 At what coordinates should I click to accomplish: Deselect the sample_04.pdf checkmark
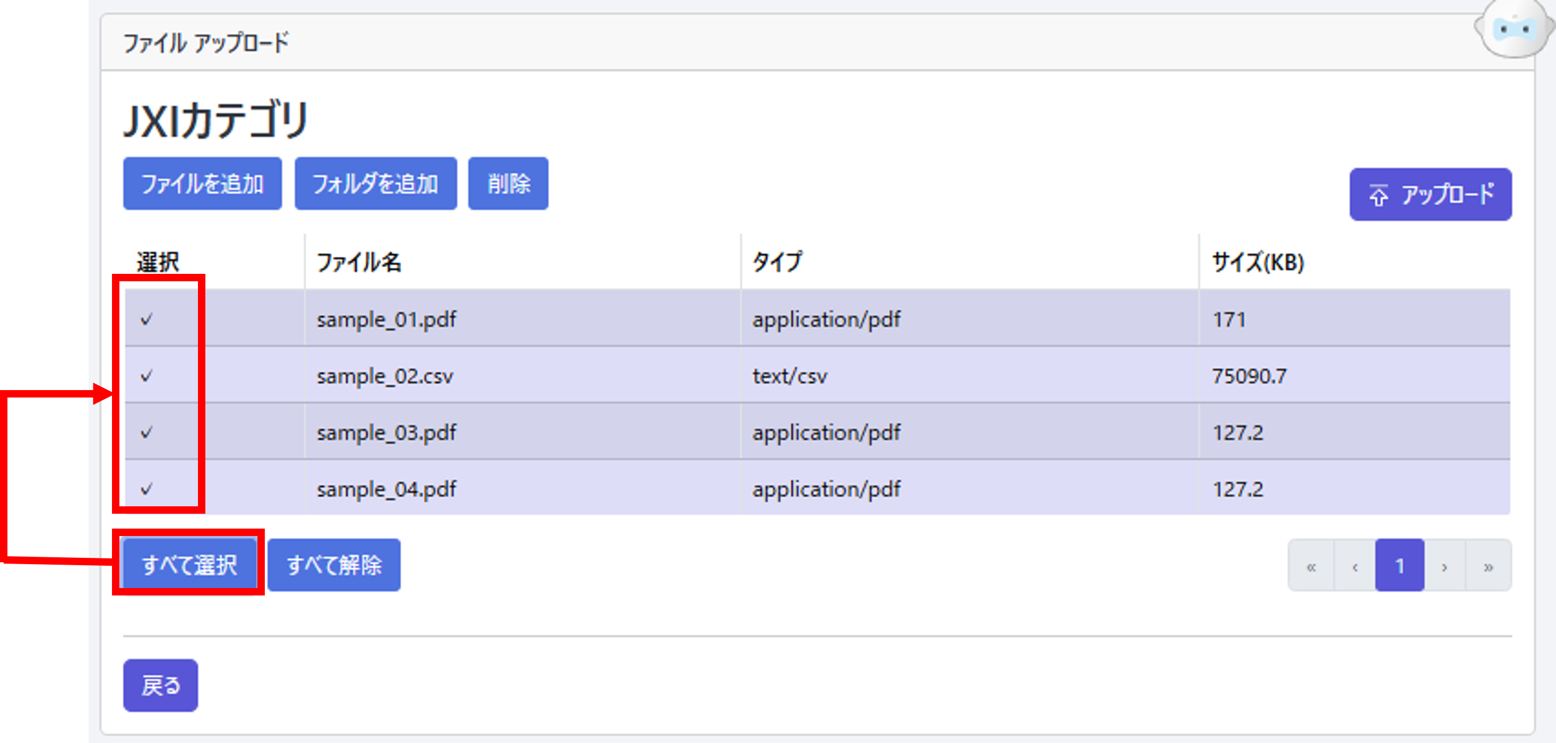[x=147, y=488]
